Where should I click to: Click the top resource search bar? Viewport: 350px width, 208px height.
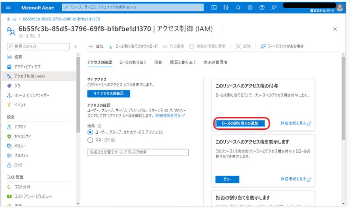pyautogui.click(x=133, y=7)
